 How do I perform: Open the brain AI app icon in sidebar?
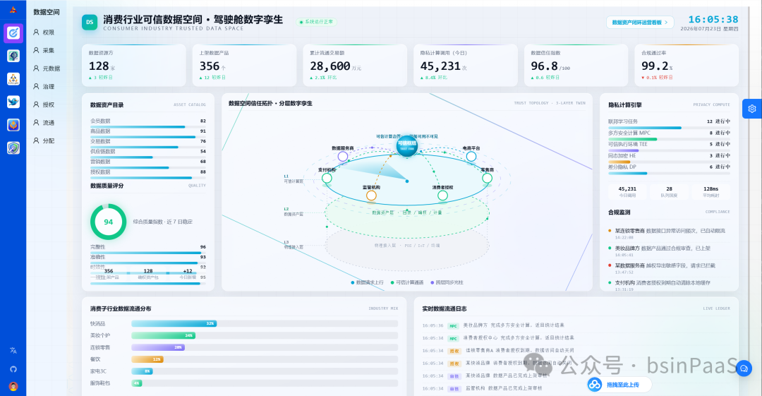point(13,56)
